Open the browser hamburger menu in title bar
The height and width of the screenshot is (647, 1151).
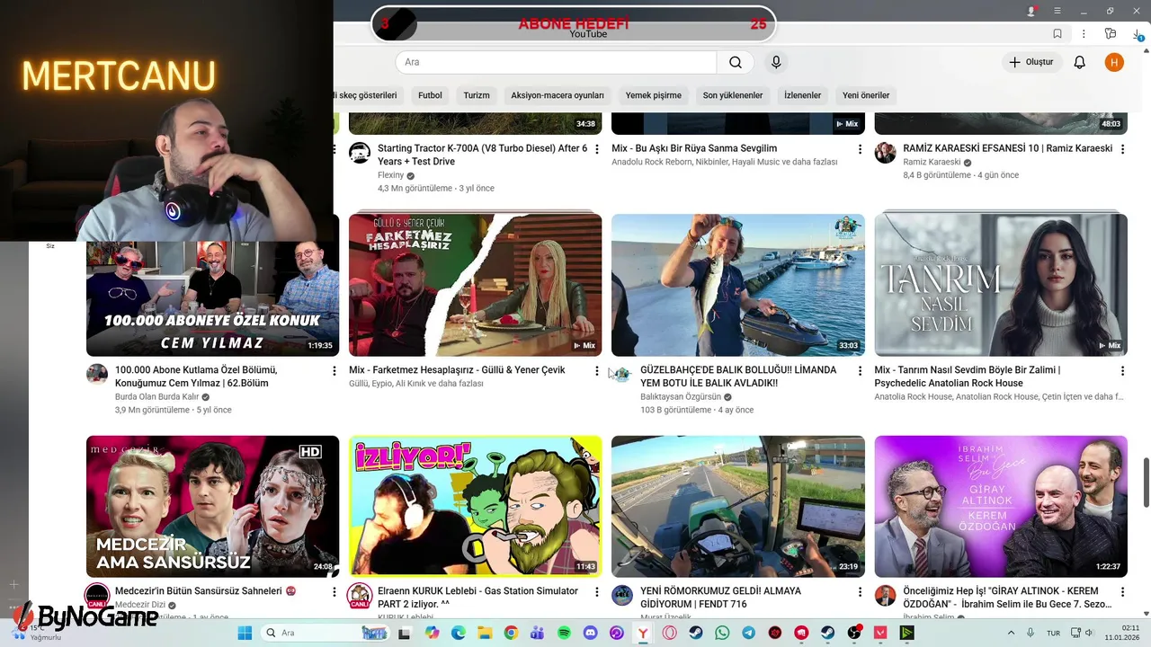(1057, 11)
